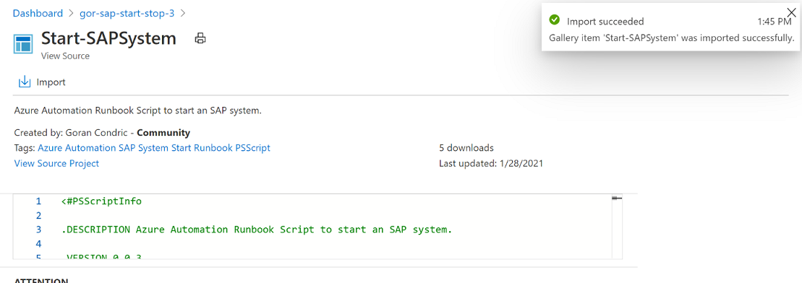Click the notification message about the gallery item
802x283 pixels.
point(671,38)
